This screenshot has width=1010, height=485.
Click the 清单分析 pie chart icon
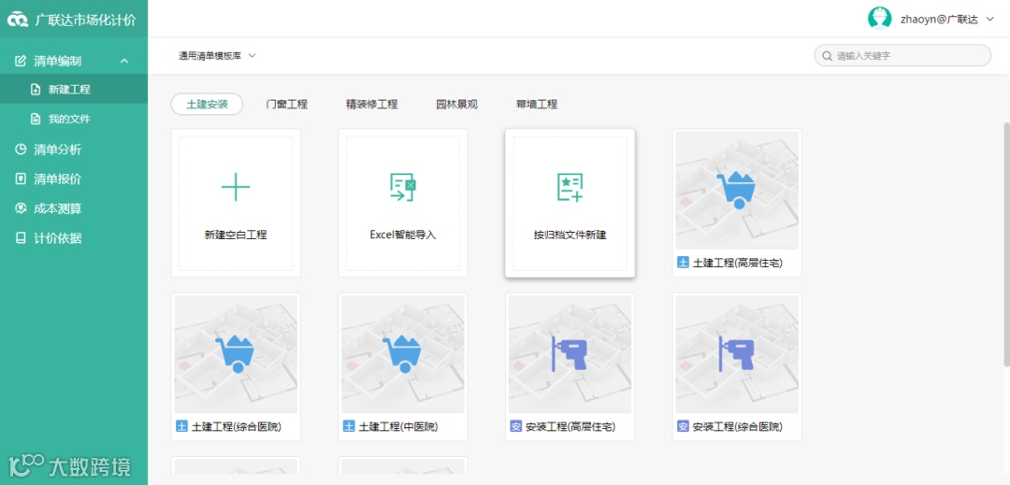point(21,150)
